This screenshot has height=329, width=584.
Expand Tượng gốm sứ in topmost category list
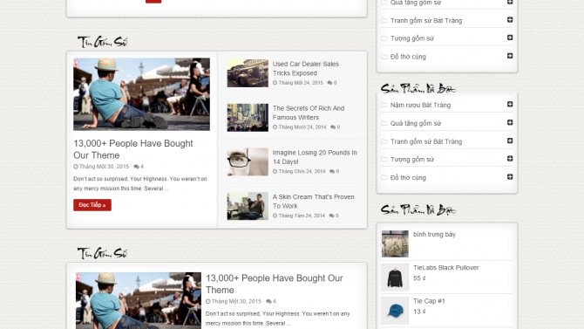pyautogui.click(x=510, y=38)
